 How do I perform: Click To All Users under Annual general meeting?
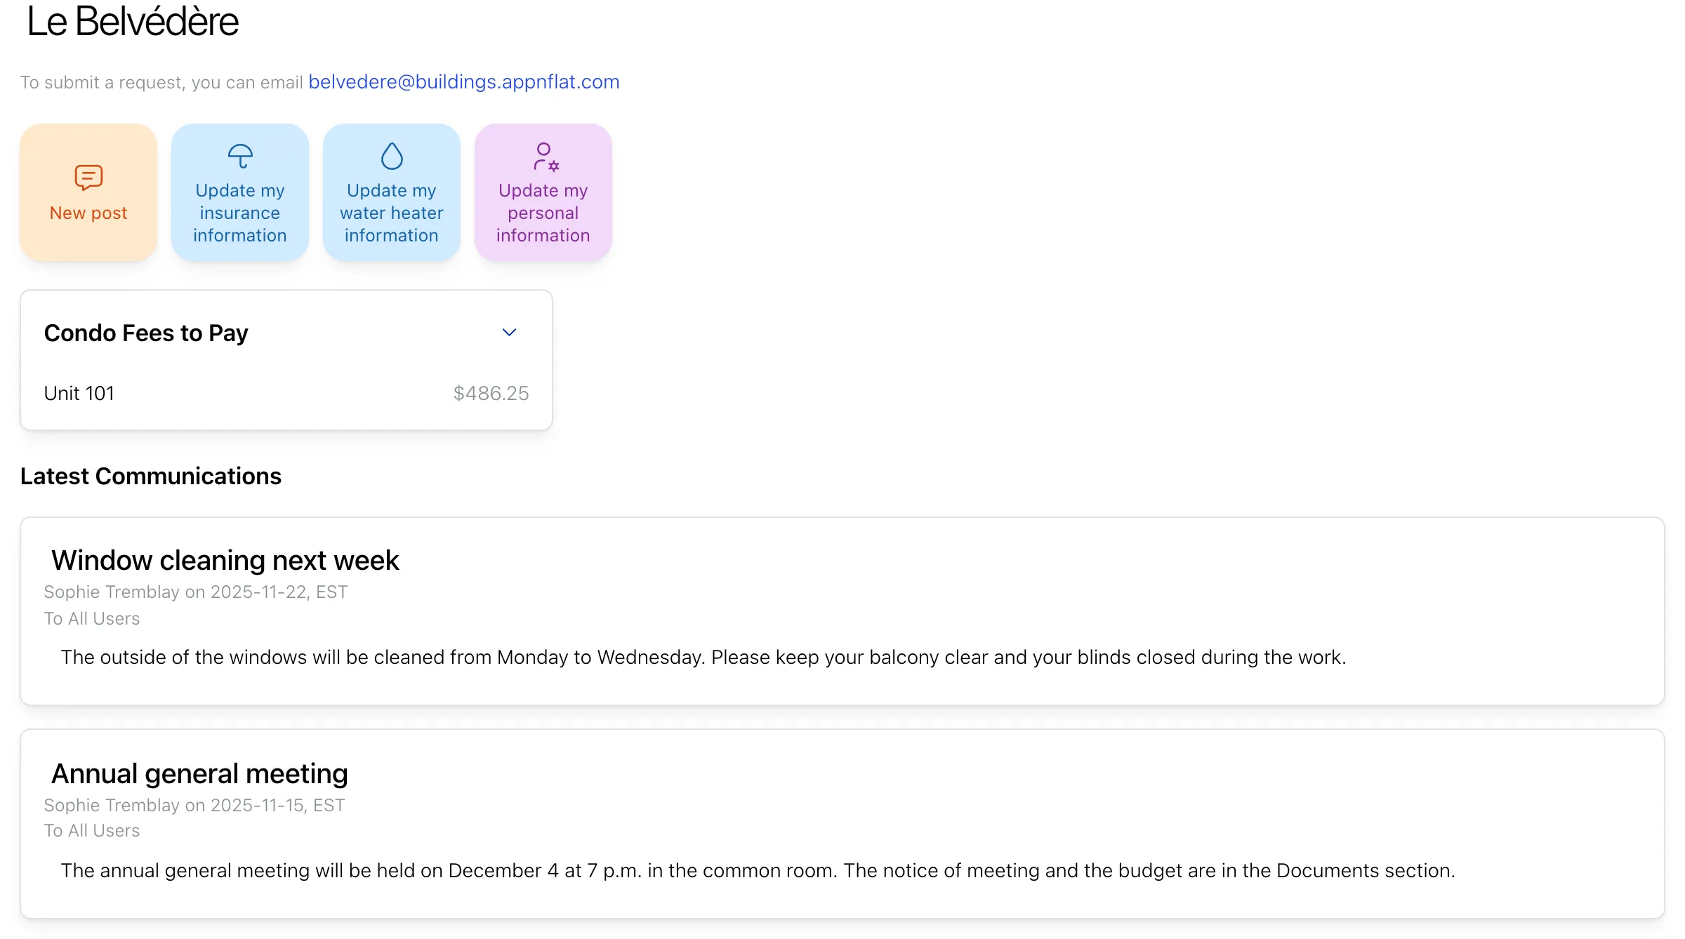coord(92,831)
